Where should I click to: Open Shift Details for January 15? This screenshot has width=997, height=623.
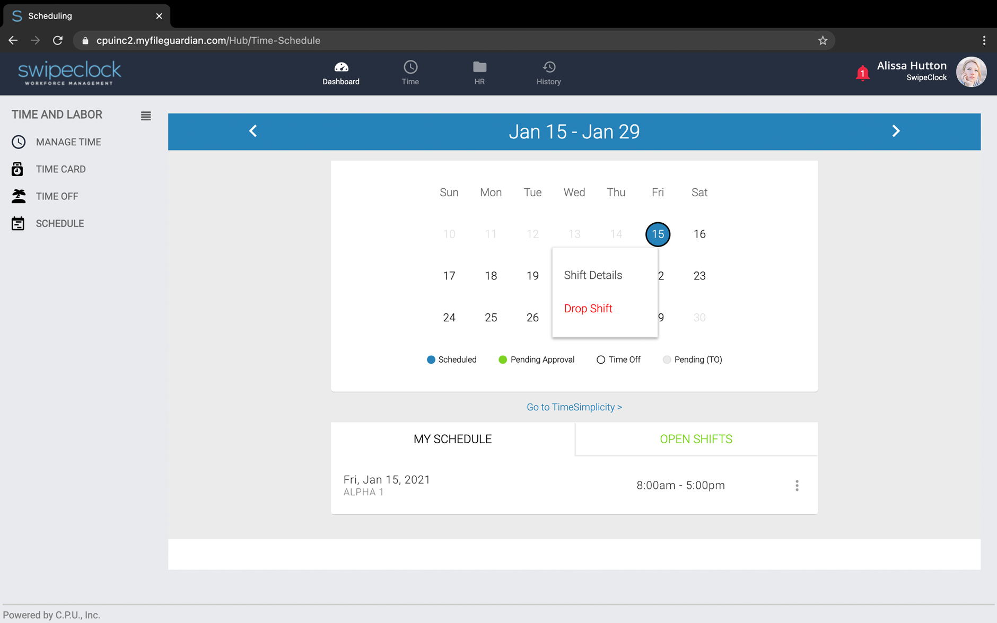[592, 275]
